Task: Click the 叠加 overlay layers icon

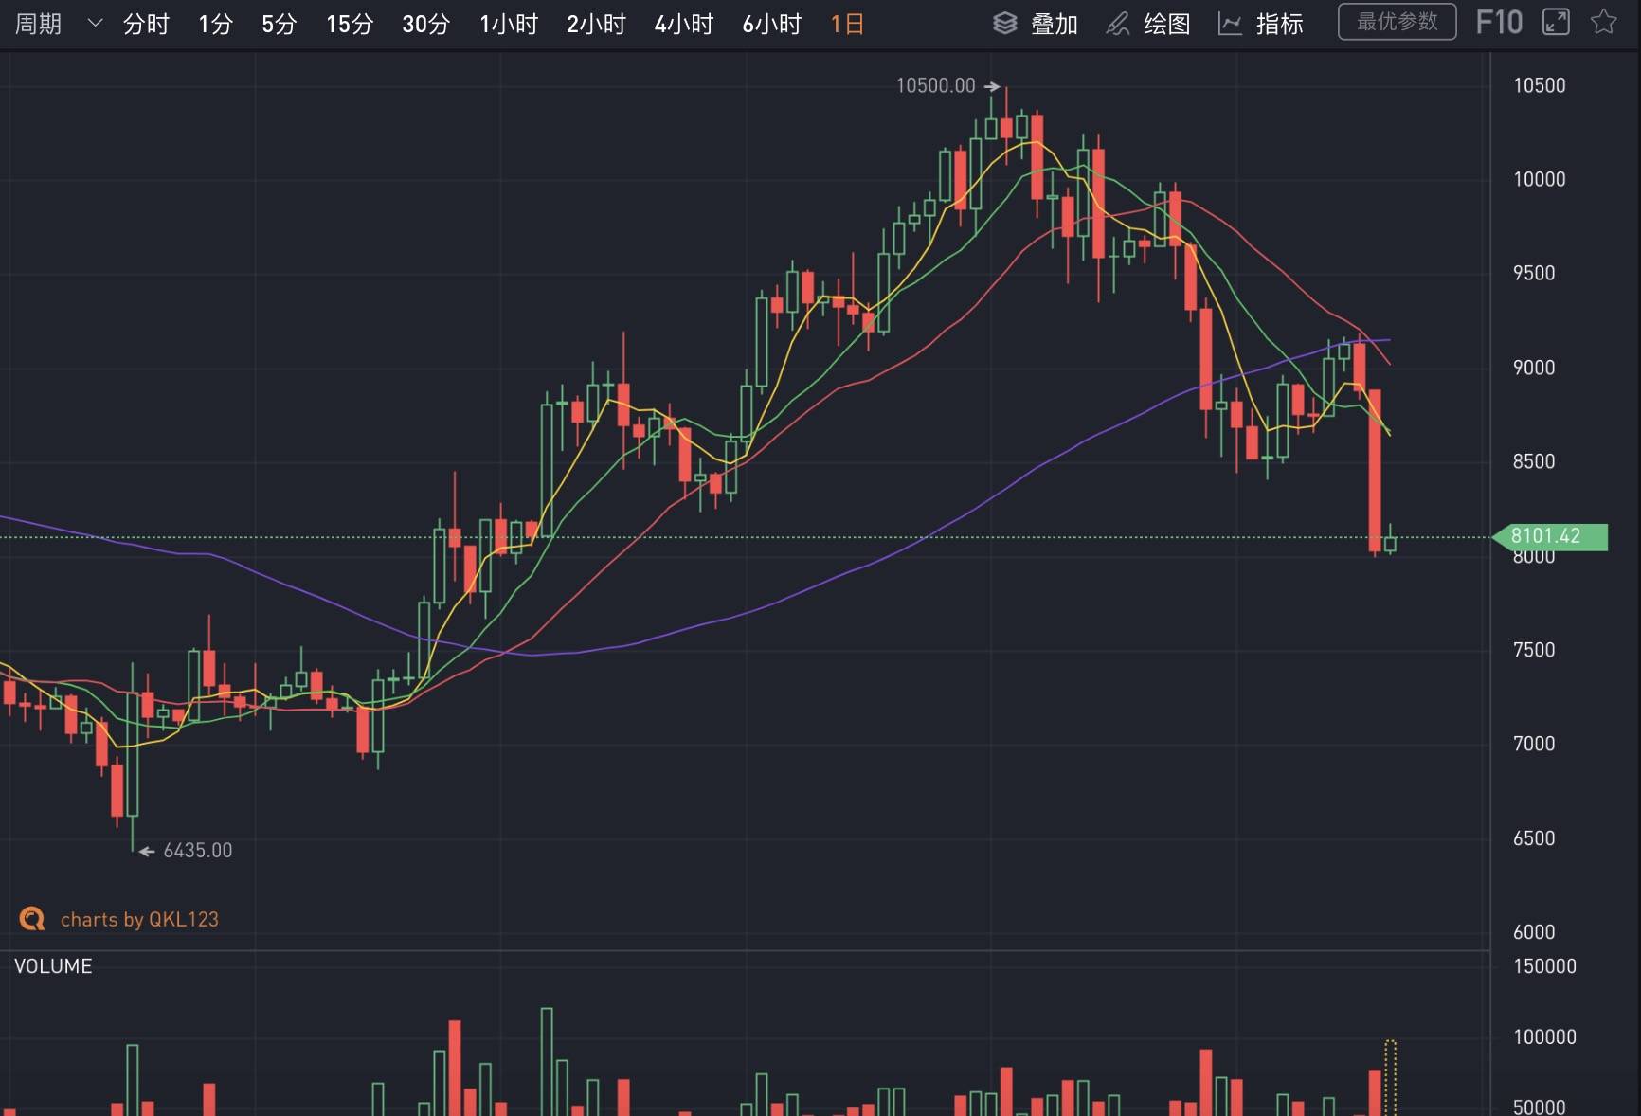Action: point(1005,23)
